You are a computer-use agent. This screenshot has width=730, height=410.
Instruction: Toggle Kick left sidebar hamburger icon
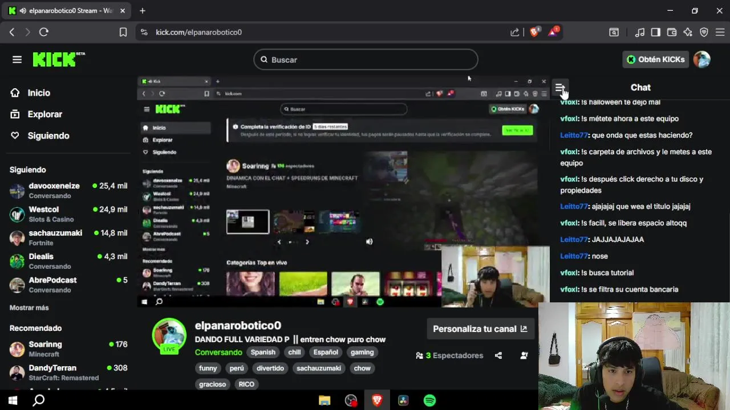[17, 59]
